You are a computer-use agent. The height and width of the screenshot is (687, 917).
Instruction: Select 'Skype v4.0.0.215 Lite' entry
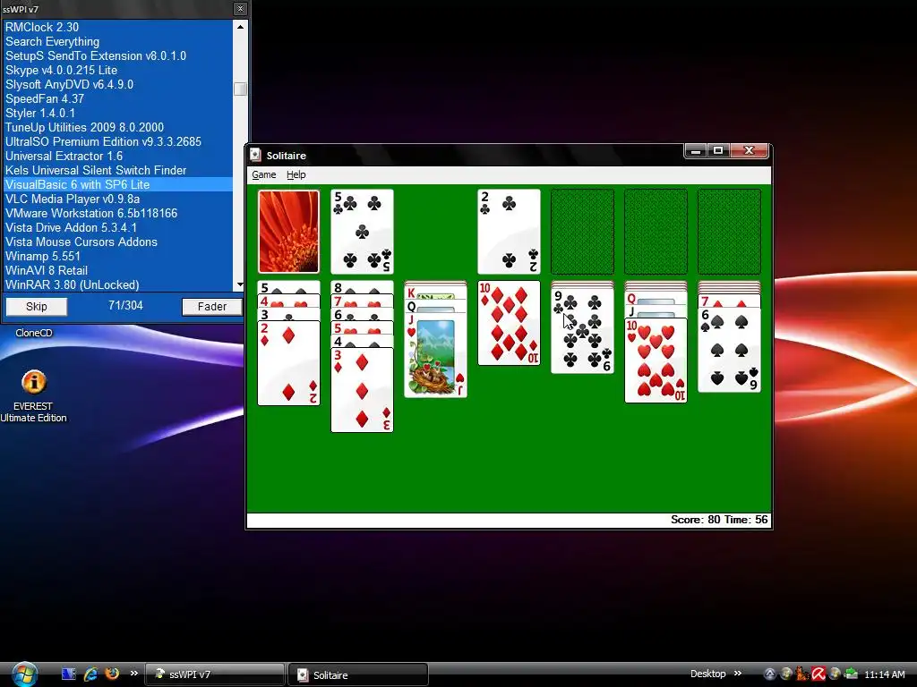117,70
